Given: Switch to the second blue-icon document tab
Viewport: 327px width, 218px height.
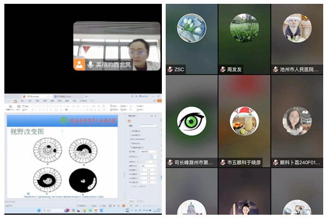Looking at the screenshot, I should [x=68, y=96].
